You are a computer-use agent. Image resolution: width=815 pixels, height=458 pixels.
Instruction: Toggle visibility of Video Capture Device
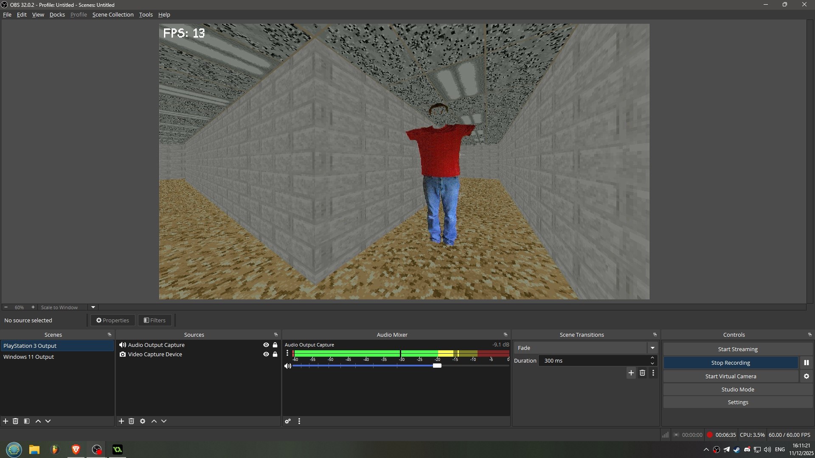pos(266,354)
